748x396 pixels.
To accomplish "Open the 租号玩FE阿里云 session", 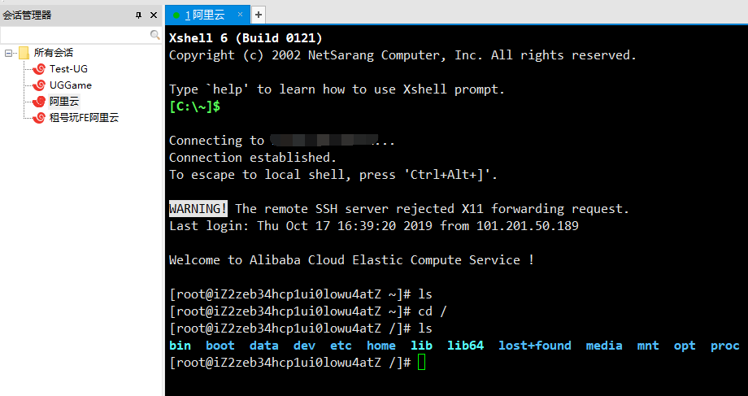I will tap(84, 118).
